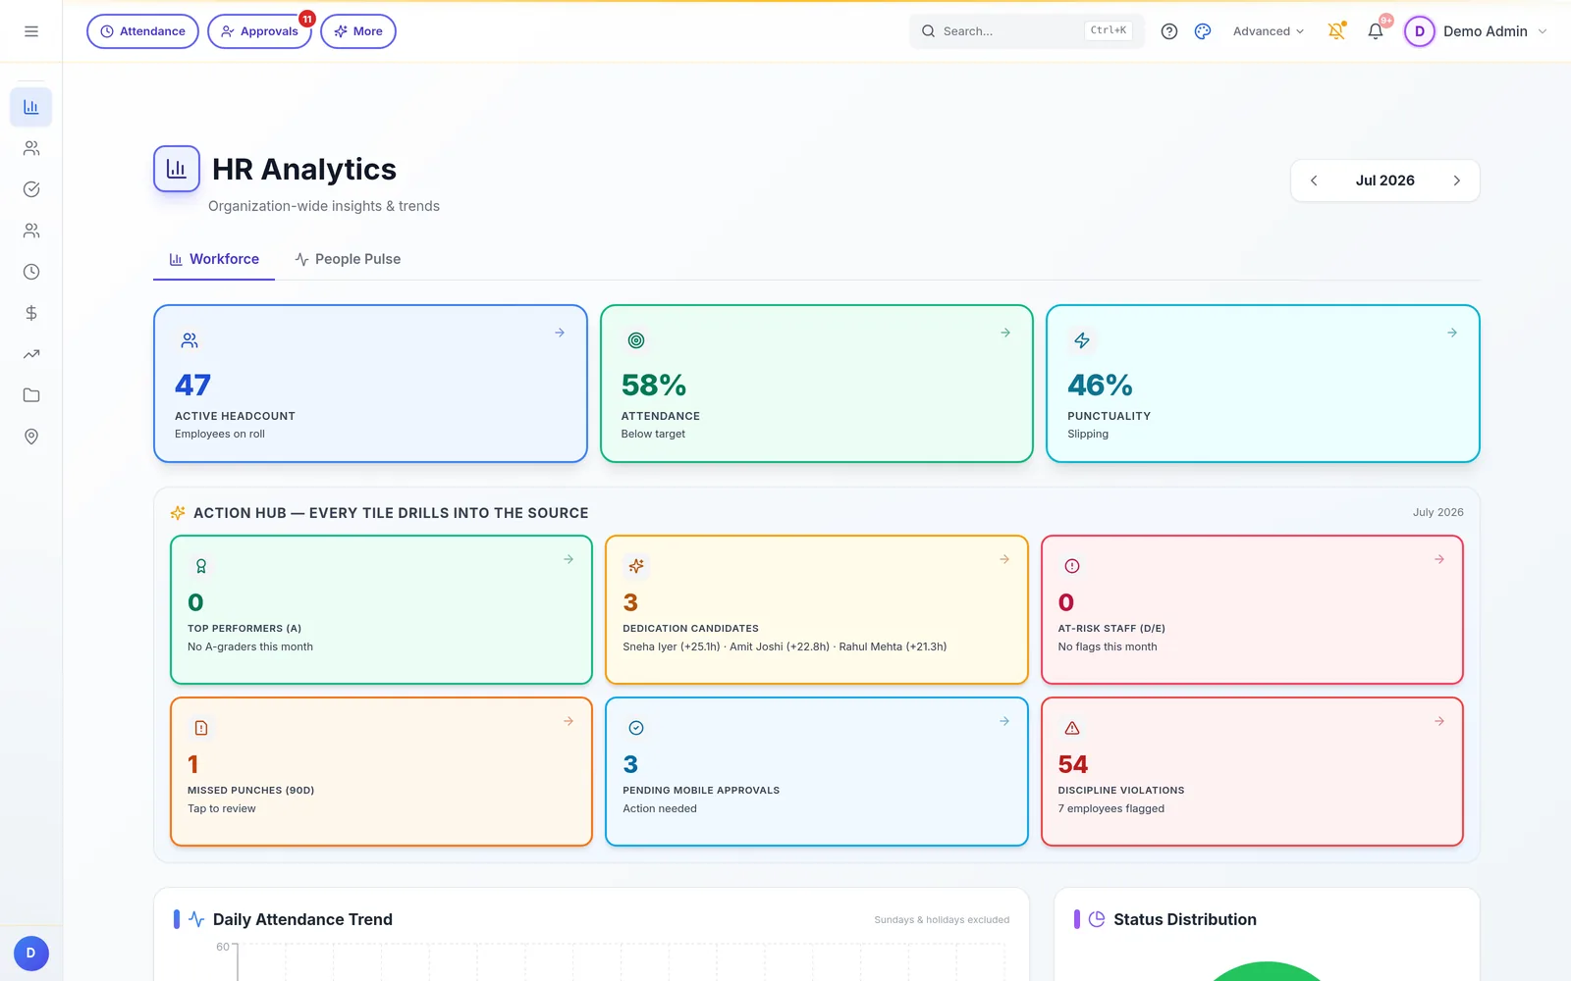Open the Dedication Candidates tile

(x=817, y=609)
